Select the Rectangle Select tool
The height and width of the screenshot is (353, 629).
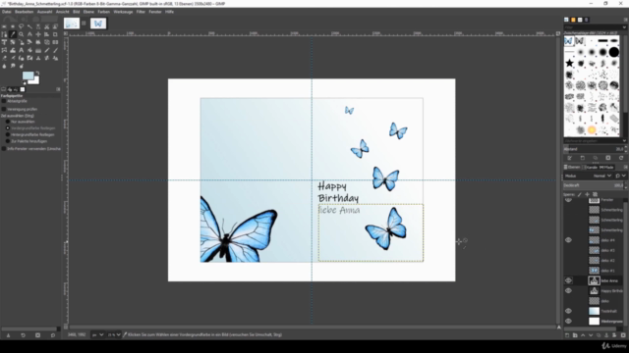point(4,26)
